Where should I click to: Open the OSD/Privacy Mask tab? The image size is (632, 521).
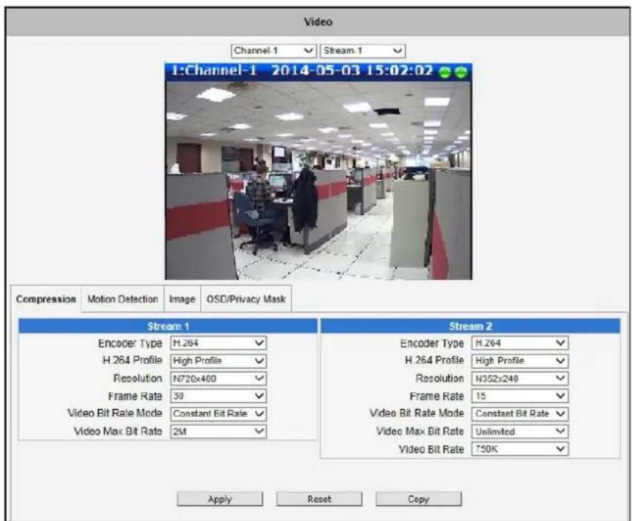point(246,299)
